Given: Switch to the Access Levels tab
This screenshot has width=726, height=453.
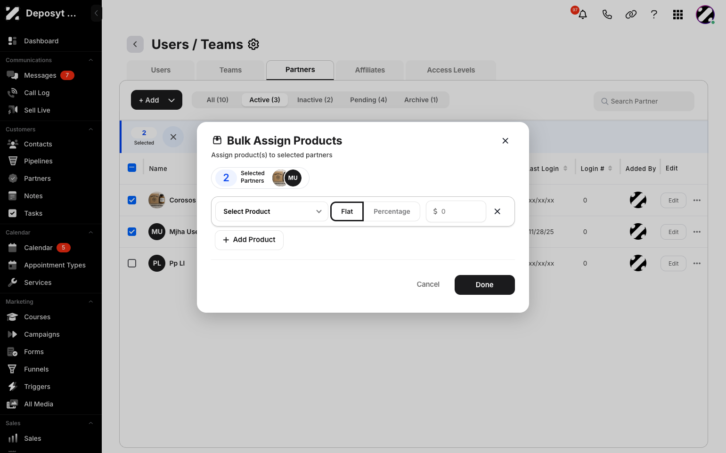Looking at the screenshot, I should click(451, 70).
